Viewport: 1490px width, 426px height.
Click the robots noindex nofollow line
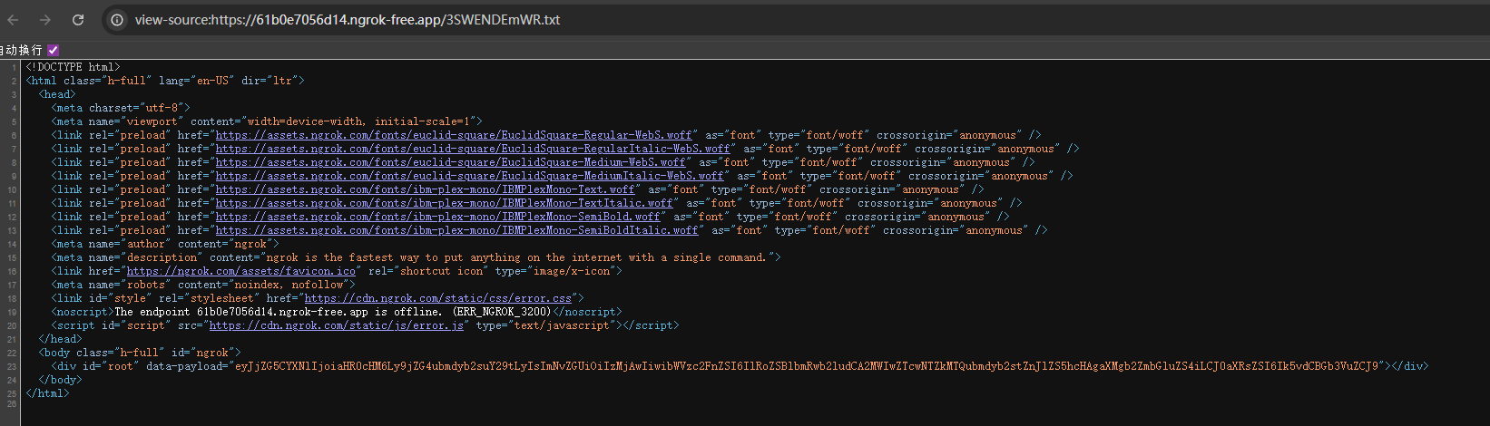[x=203, y=285]
